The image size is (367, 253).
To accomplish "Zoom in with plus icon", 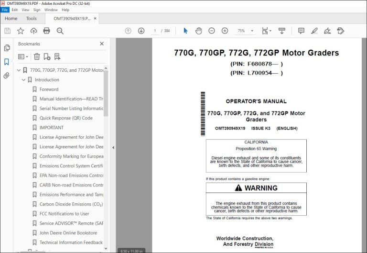I will [x=225, y=31].
